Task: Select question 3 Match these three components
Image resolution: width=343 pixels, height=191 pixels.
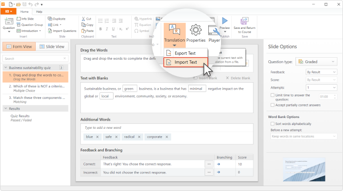Action: [35, 99]
